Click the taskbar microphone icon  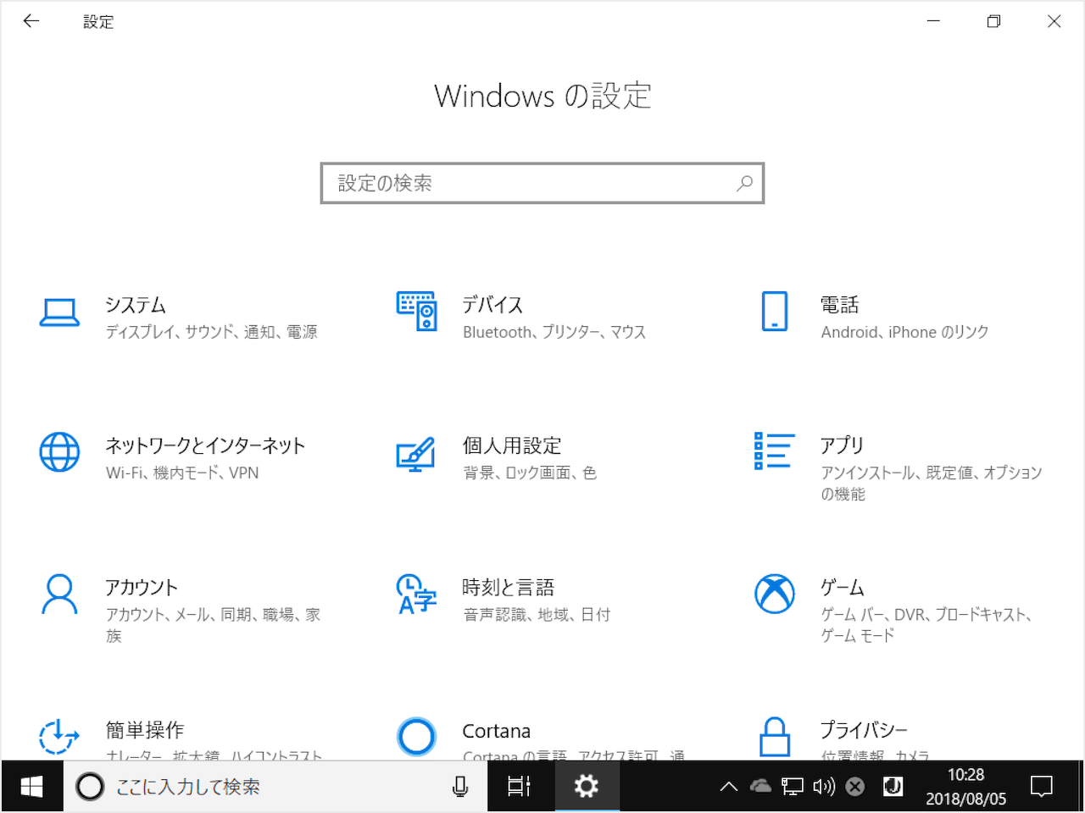[x=460, y=787]
